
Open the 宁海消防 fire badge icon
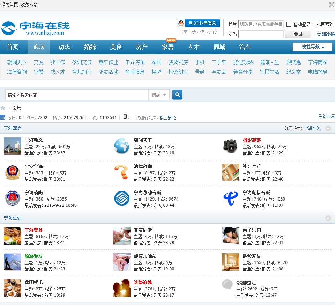click(13, 198)
